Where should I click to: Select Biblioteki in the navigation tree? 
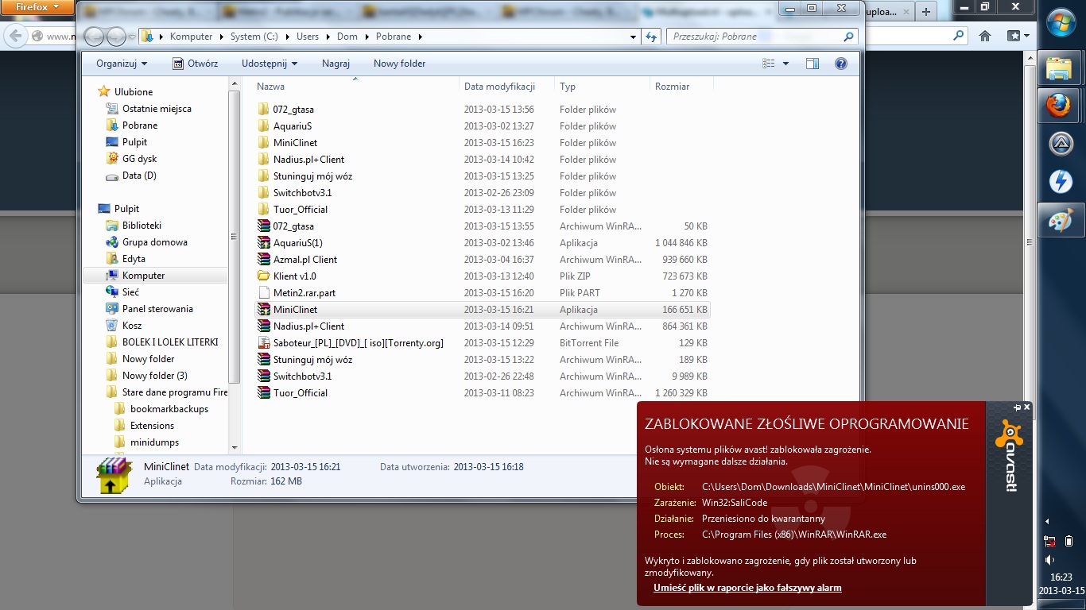[142, 226]
